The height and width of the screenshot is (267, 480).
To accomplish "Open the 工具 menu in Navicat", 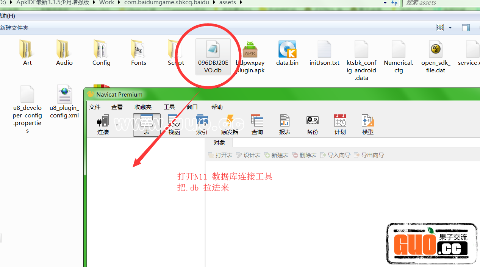I will (x=169, y=107).
